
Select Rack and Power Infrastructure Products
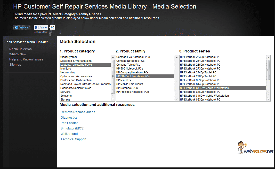click(85, 84)
